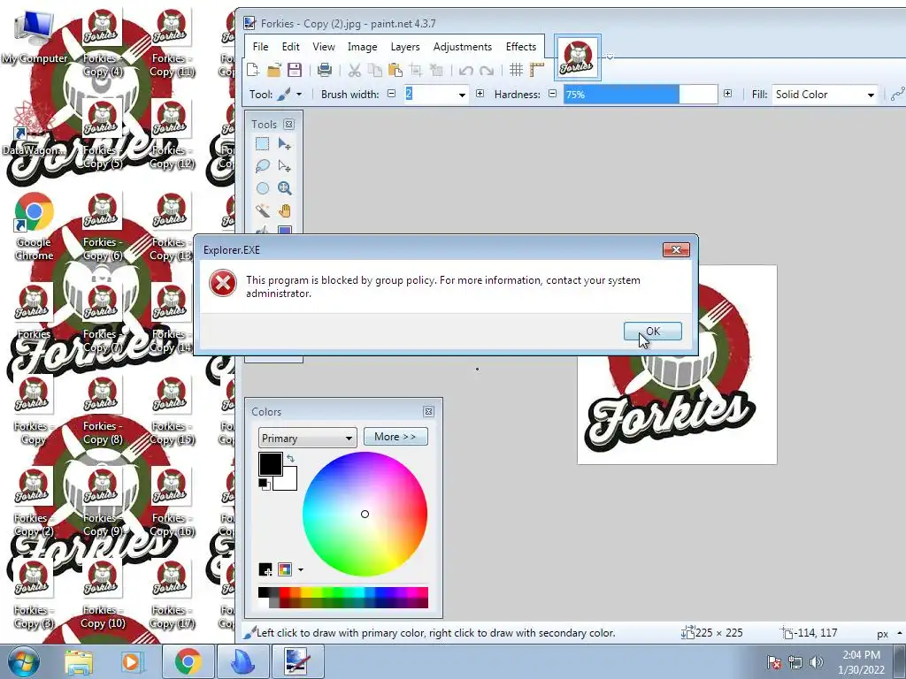Select the Ellipse Select tool
906x679 pixels.
262,188
